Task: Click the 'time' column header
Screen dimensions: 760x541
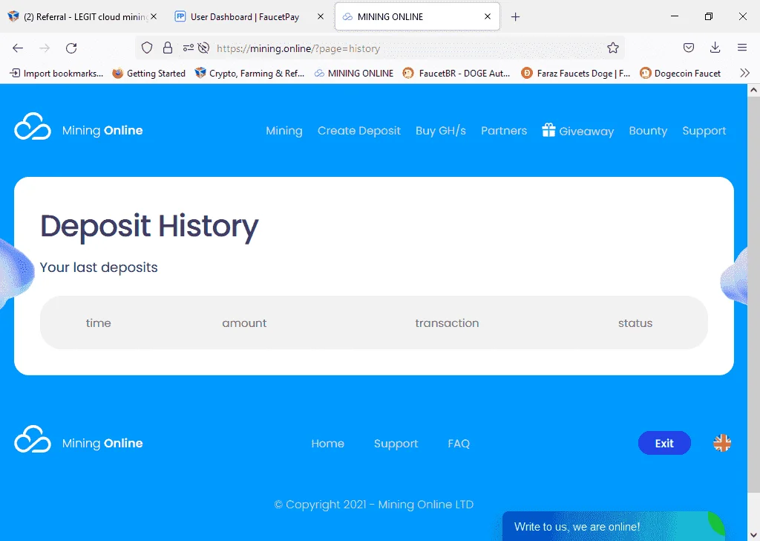Action: click(99, 323)
